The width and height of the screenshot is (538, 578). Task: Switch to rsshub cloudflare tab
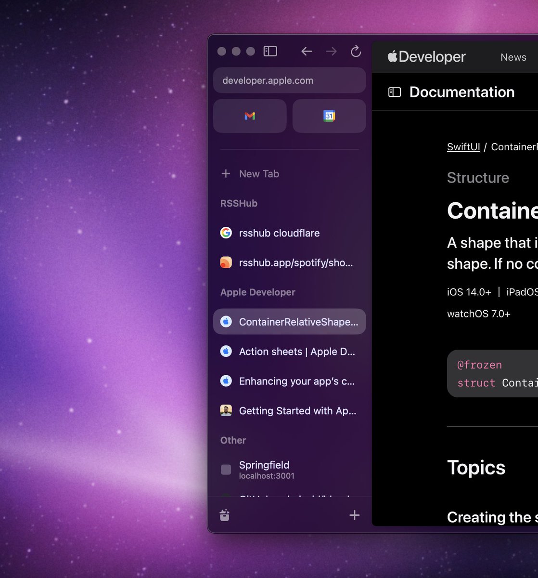click(289, 233)
